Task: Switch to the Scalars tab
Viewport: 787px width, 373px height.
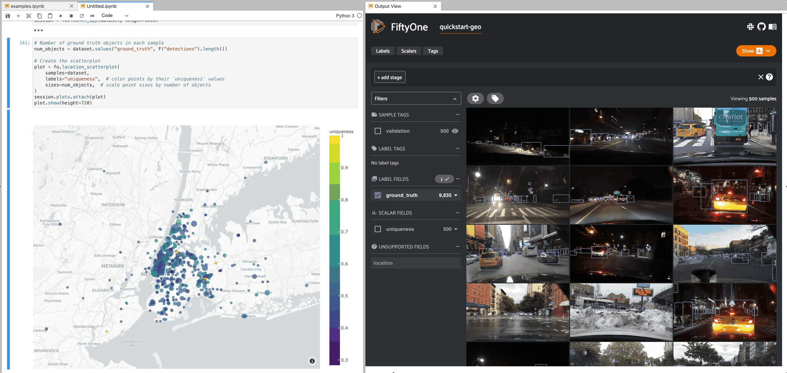Action: (408, 51)
